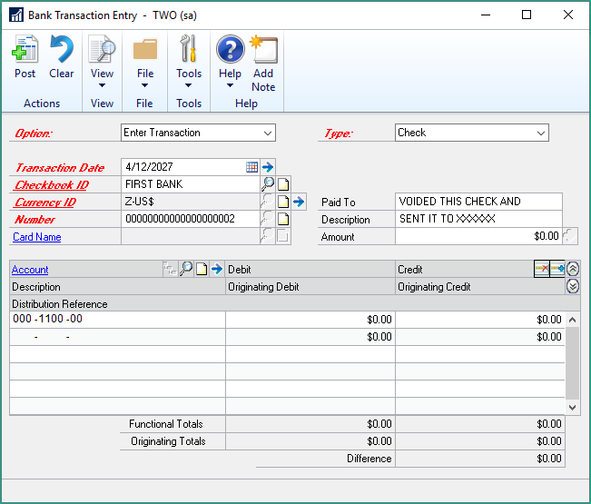Open the Type dropdown showing Check
591x504 pixels.
click(541, 133)
